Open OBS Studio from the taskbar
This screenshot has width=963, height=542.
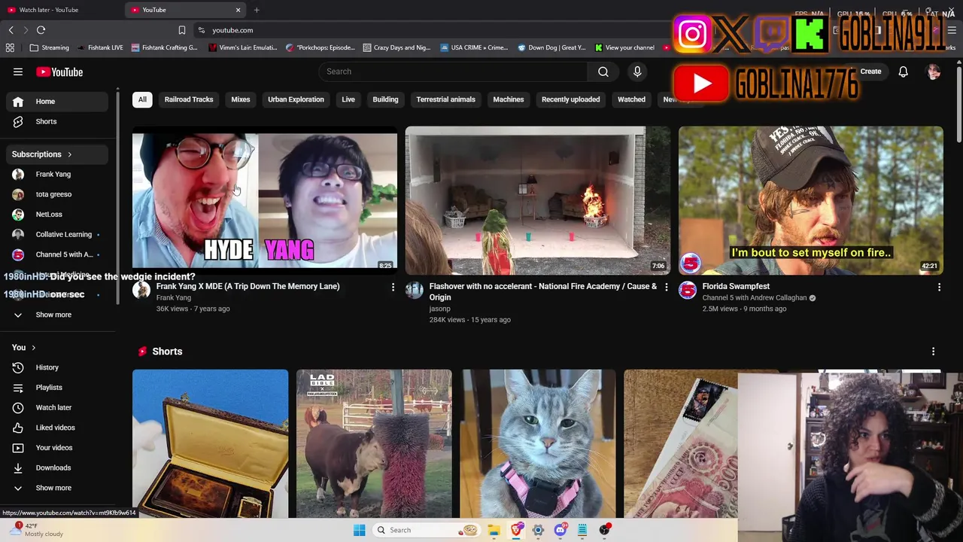coord(604,530)
